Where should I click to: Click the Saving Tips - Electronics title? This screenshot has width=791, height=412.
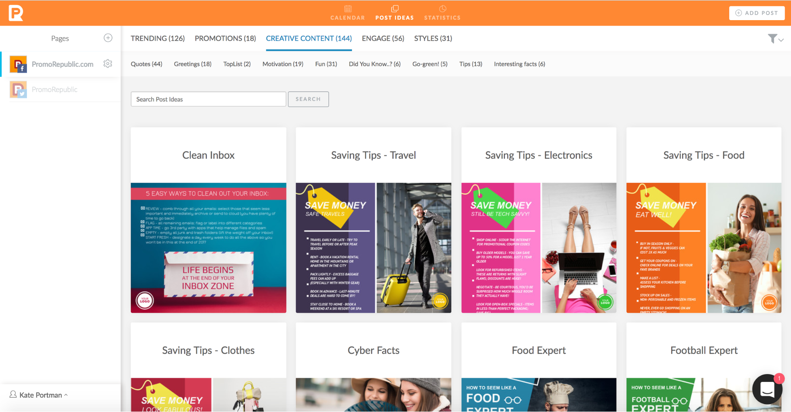pos(539,155)
